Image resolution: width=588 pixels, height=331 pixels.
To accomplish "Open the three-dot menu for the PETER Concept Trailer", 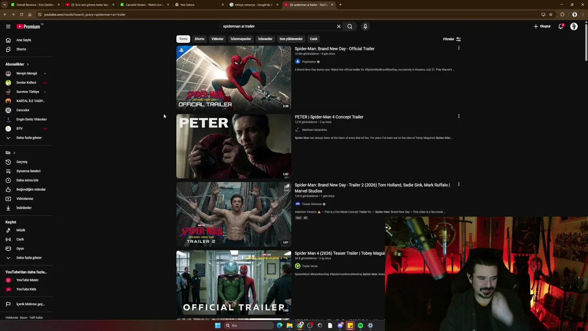I will (x=458, y=116).
